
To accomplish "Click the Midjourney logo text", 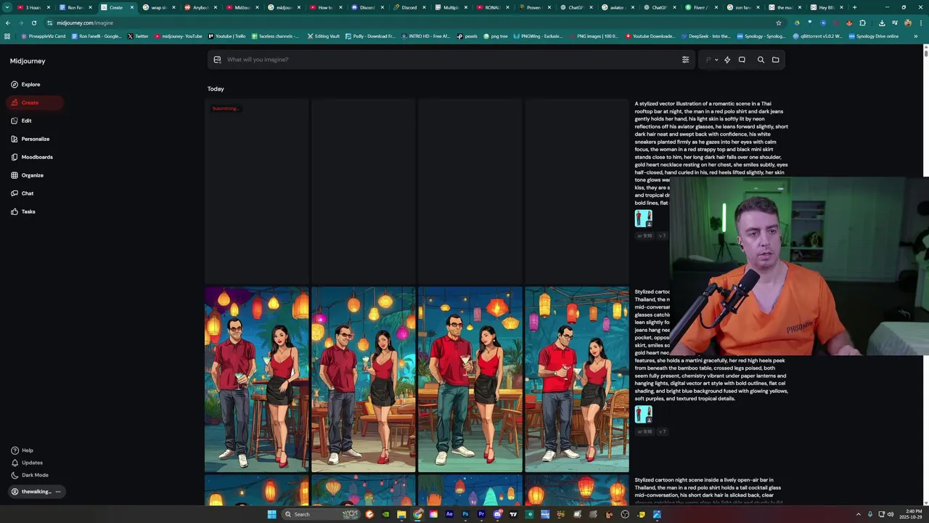I will point(28,61).
